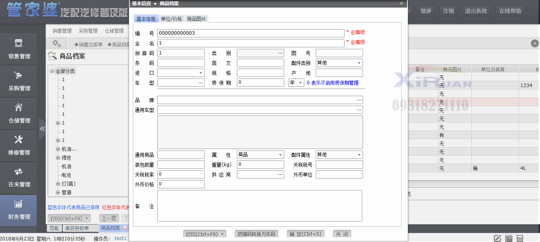Click the ellipsis button in the 品牌 field
This screenshot has width=540, height=242.
coord(359,100)
